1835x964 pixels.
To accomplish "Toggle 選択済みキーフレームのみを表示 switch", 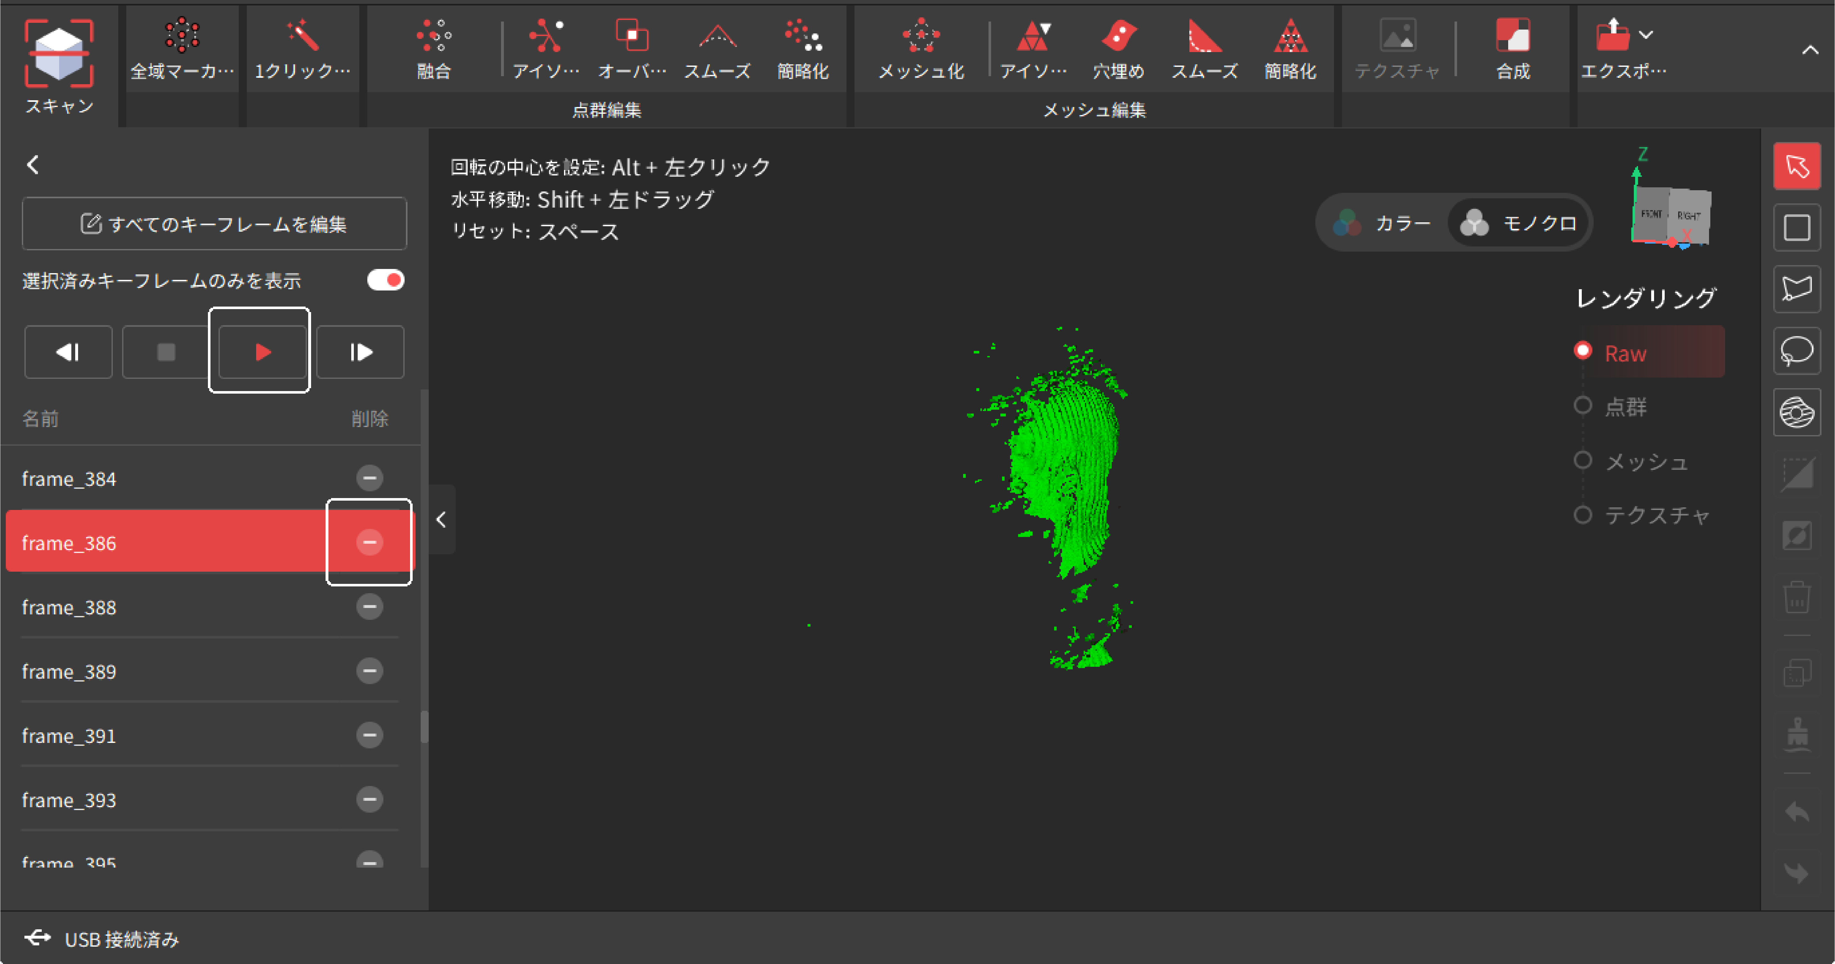I will tap(385, 280).
